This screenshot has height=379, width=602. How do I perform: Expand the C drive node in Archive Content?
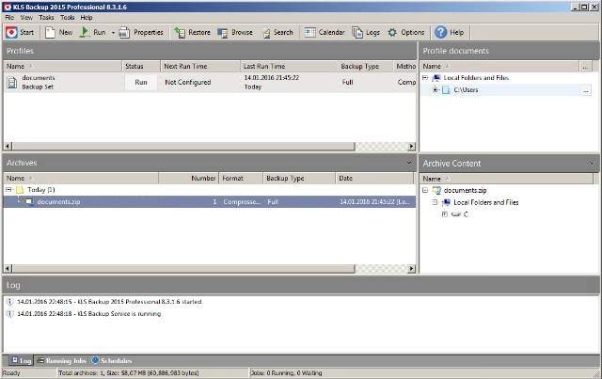[x=445, y=214]
